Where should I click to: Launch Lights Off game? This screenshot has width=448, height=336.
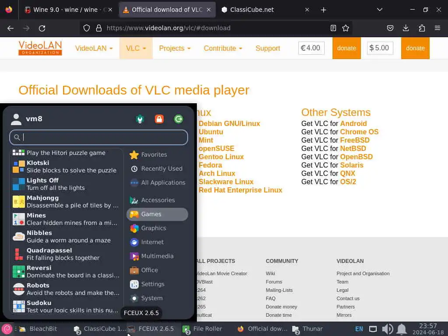(66, 184)
